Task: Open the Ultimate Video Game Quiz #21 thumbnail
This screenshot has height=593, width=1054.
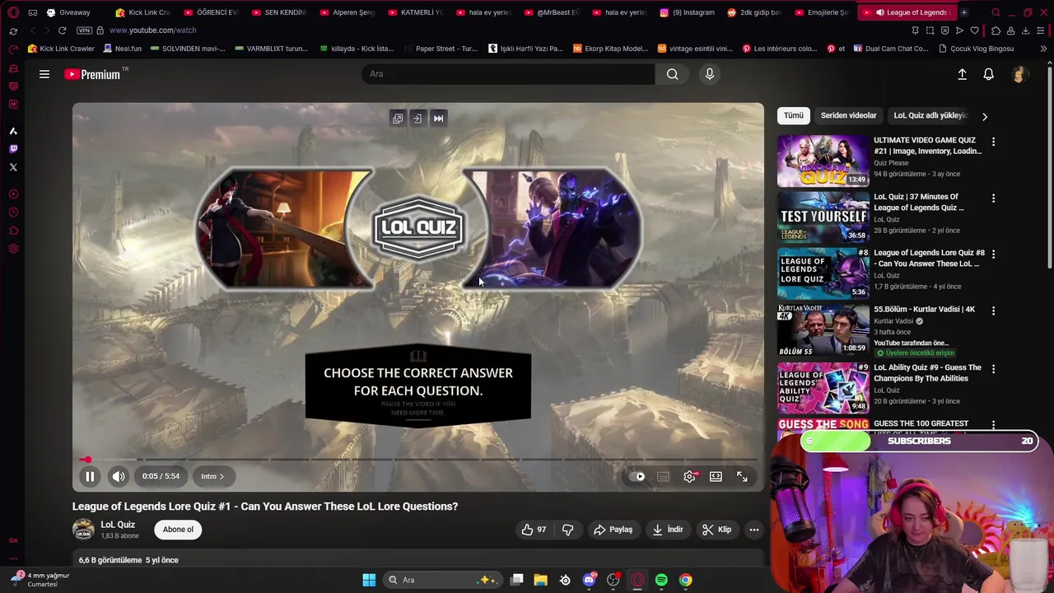Action: click(x=823, y=161)
